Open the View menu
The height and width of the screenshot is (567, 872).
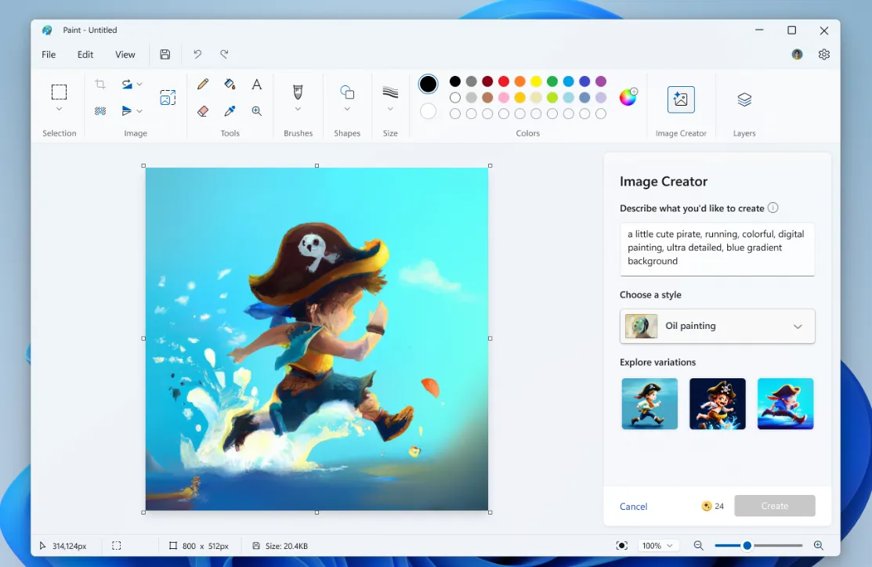point(125,54)
